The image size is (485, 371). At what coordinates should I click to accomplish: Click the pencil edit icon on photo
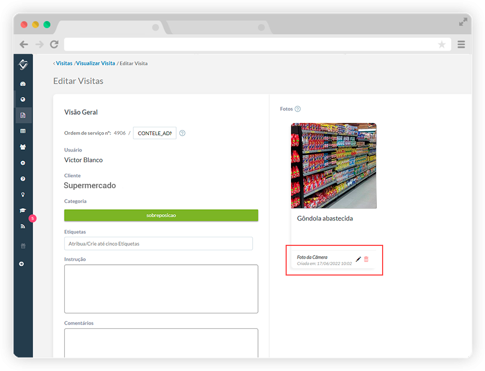pos(358,259)
